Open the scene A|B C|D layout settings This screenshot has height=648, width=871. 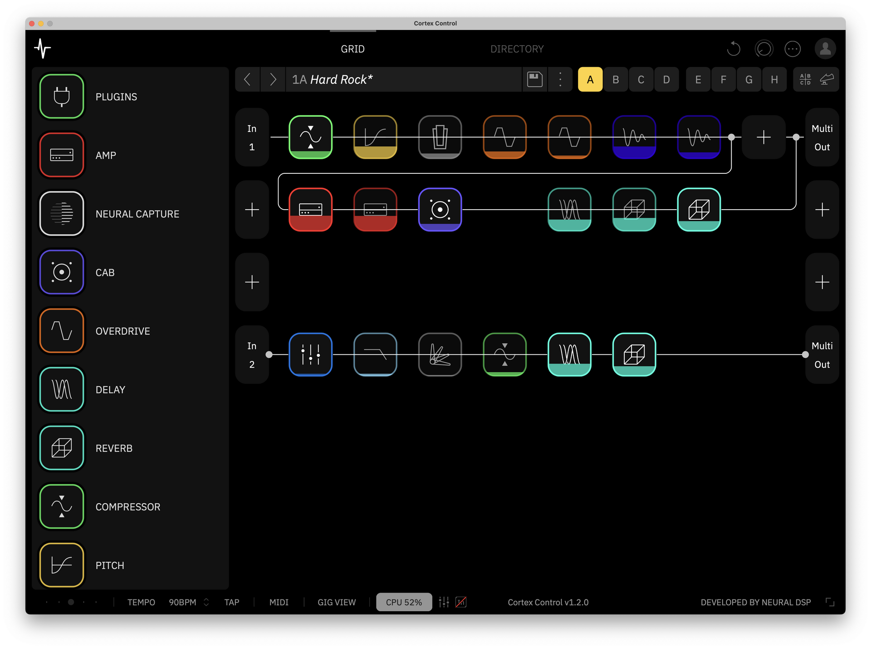click(805, 79)
